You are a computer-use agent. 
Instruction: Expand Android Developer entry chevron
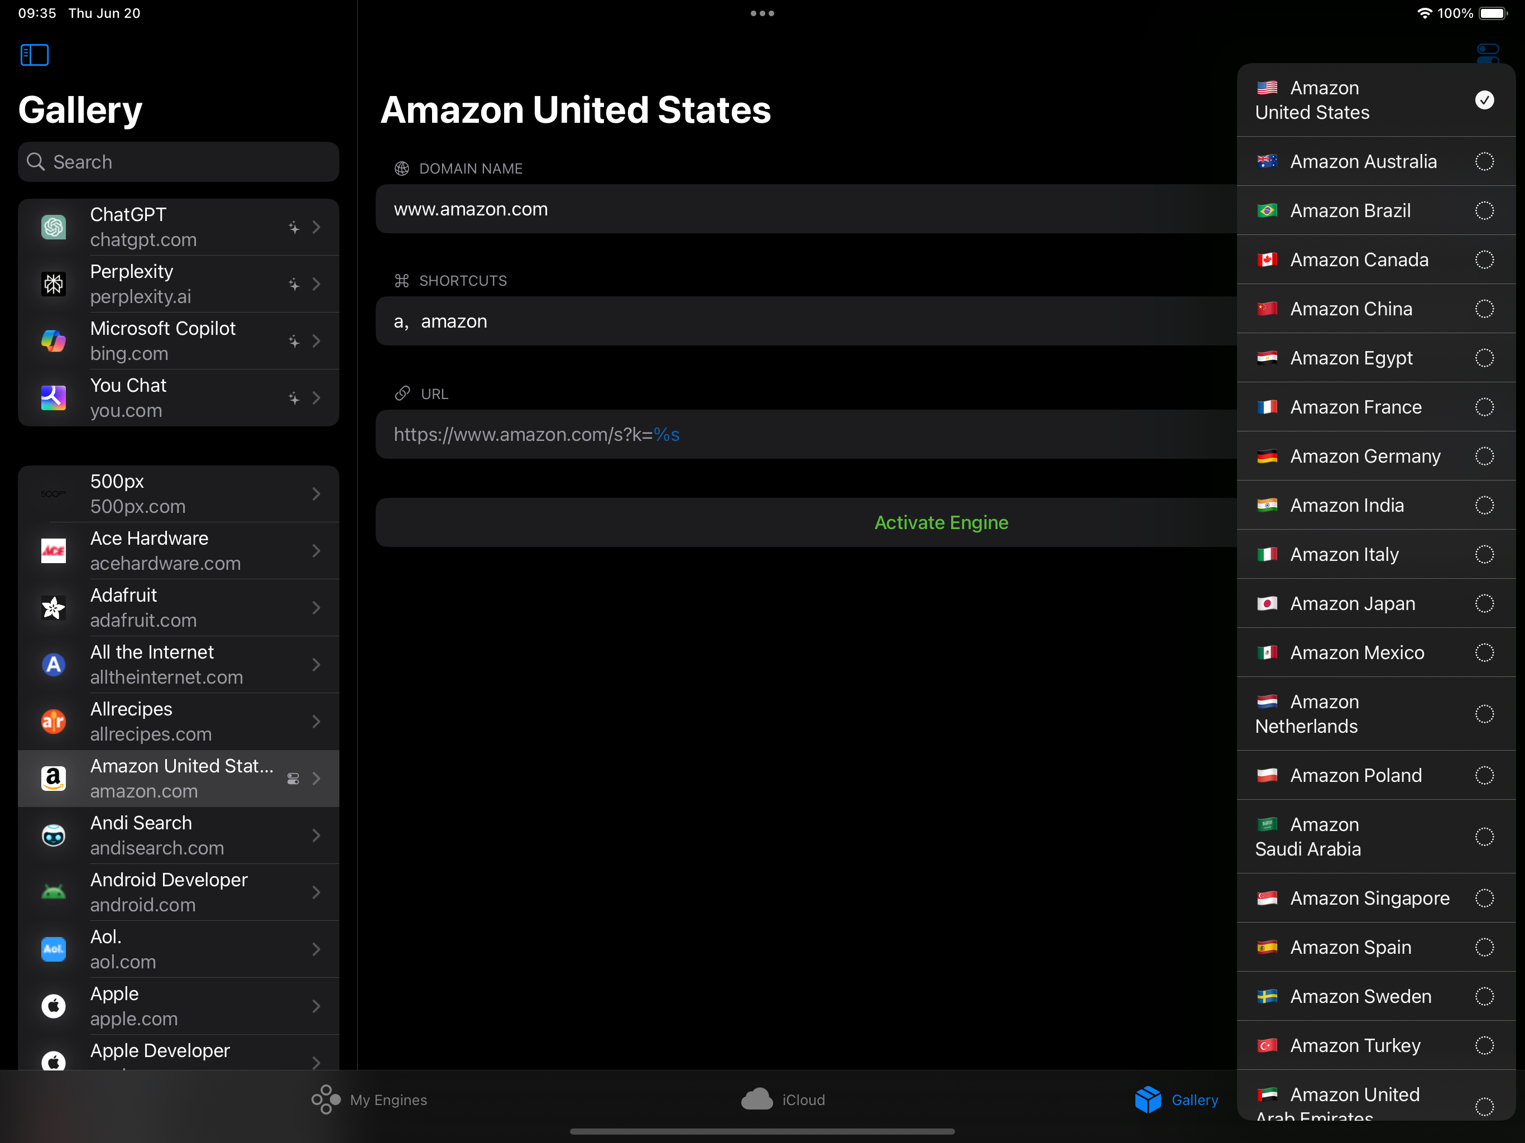click(316, 892)
